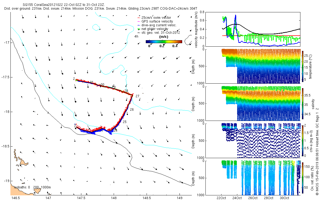Click the map x-axis tick '147.5'
This screenshot has height=201, width=321.
coord(81,198)
